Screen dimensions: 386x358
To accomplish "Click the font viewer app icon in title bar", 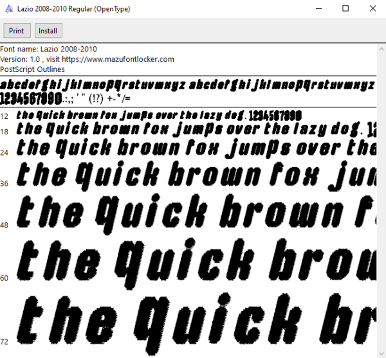I will click(9, 9).
